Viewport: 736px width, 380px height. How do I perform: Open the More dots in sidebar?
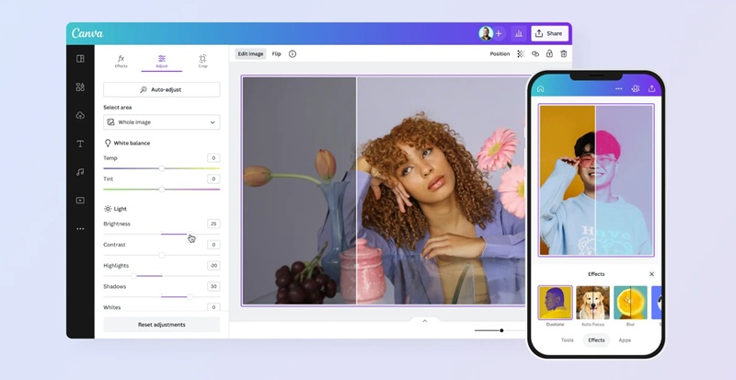(x=80, y=229)
